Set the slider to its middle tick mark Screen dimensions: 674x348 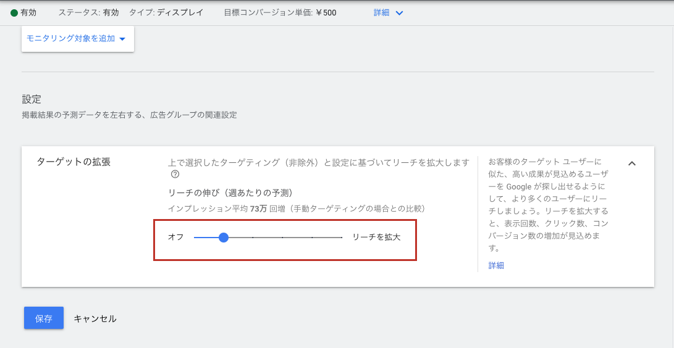(x=282, y=238)
